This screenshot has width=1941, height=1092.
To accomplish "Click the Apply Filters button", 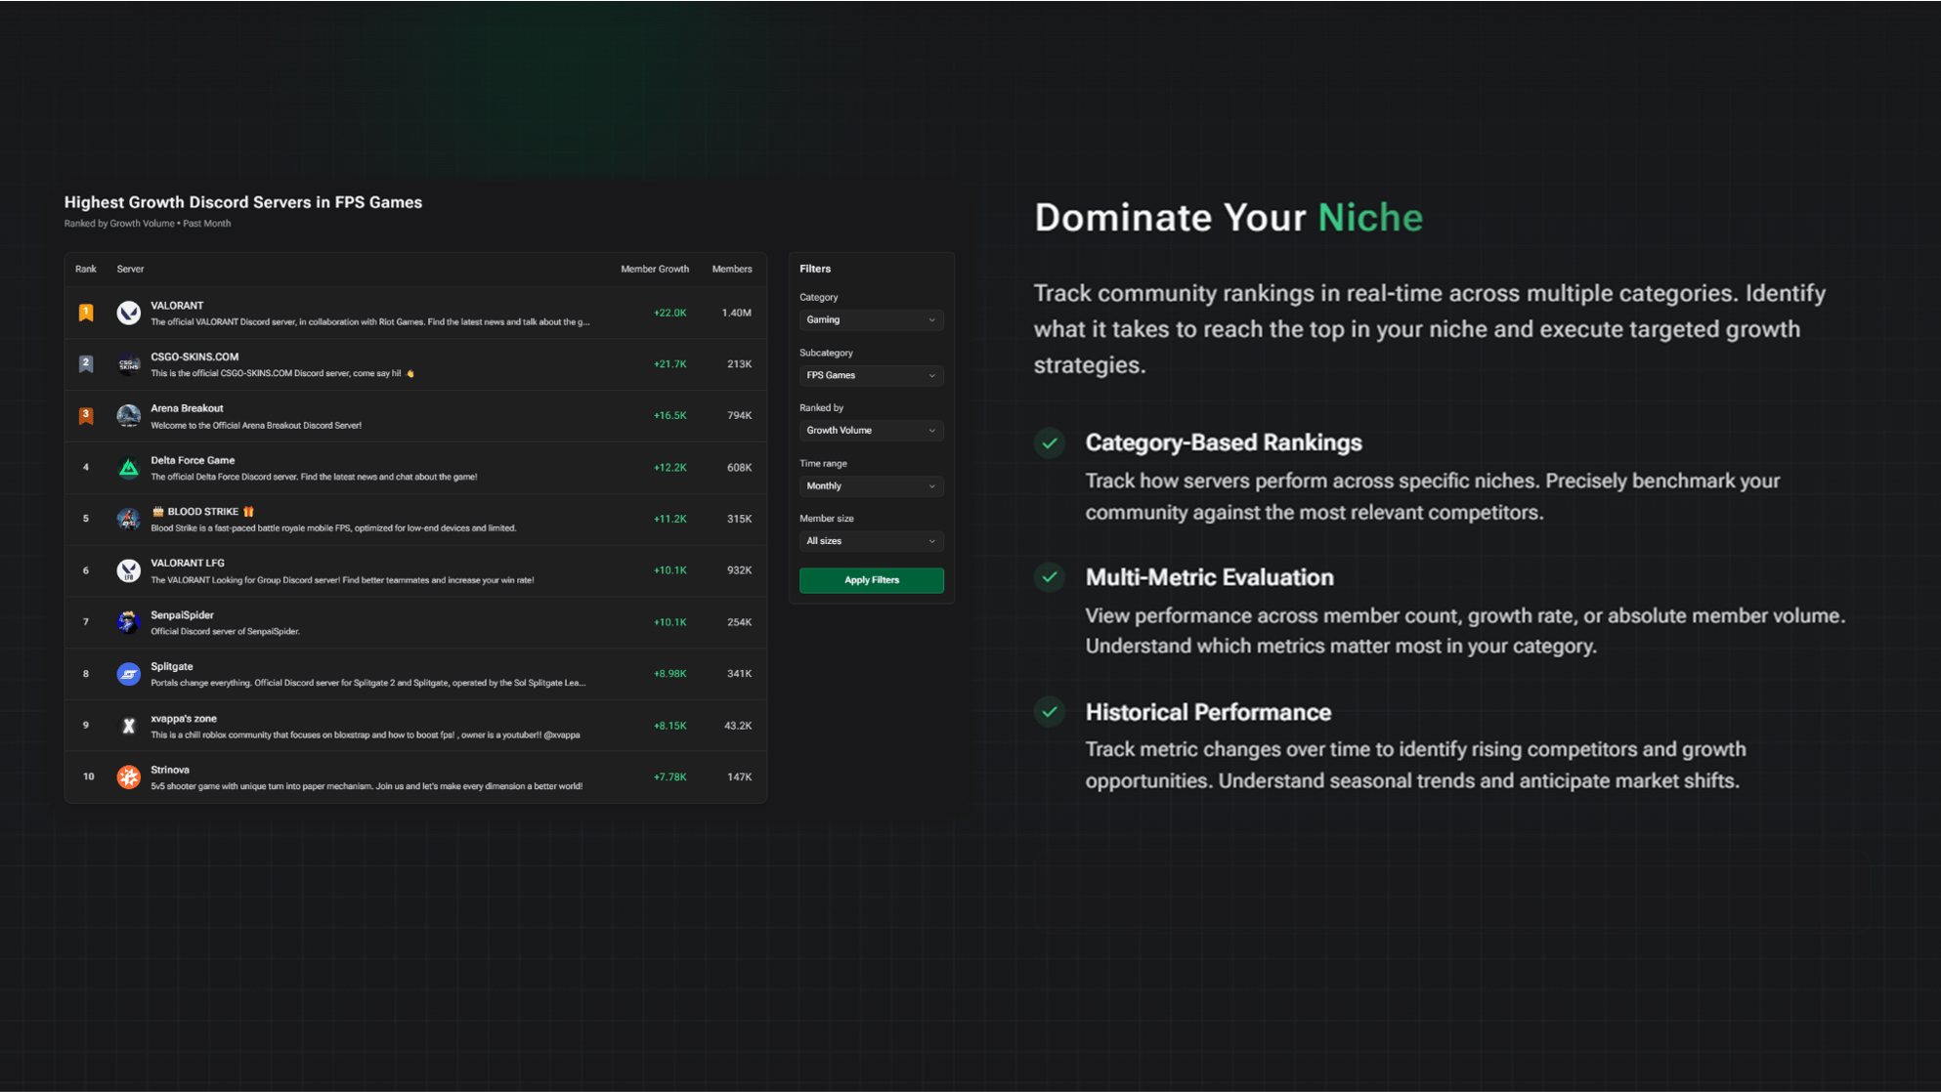I will 871,580.
